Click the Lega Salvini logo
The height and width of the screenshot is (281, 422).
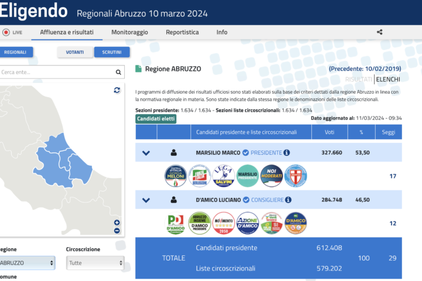[x=223, y=176]
